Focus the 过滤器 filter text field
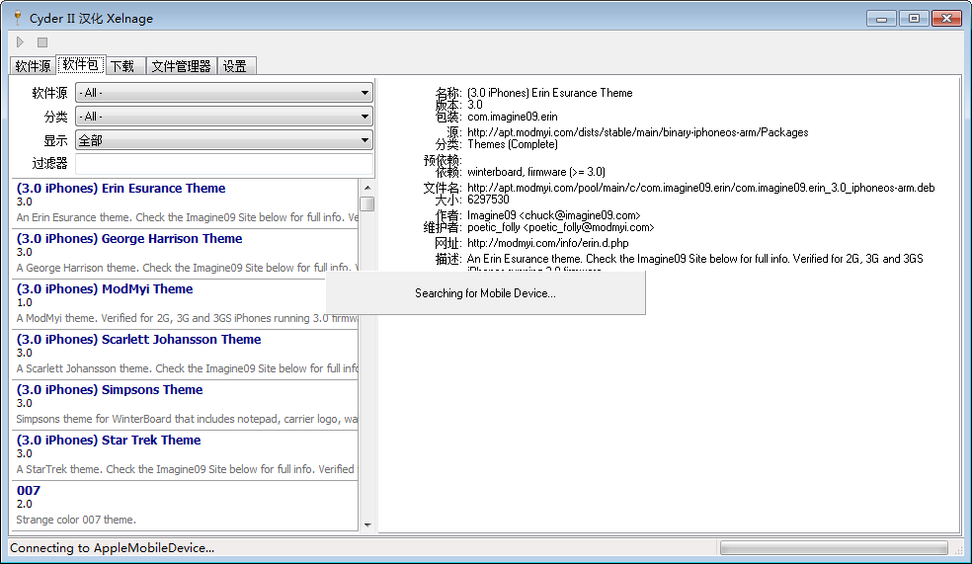 [x=223, y=164]
